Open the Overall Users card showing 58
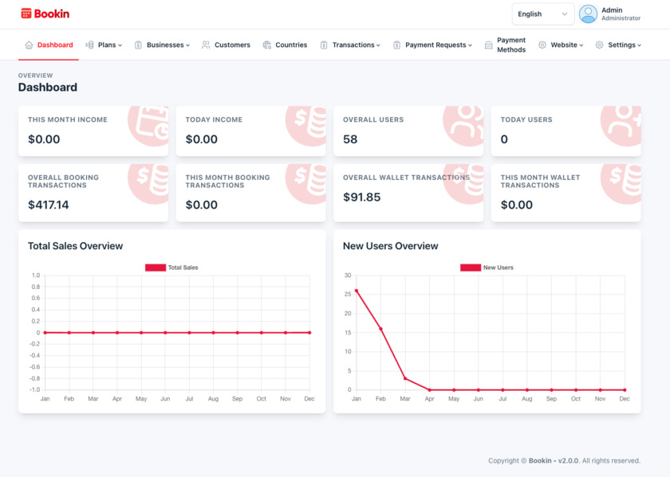The width and height of the screenshot is (670, 477). 408,131
